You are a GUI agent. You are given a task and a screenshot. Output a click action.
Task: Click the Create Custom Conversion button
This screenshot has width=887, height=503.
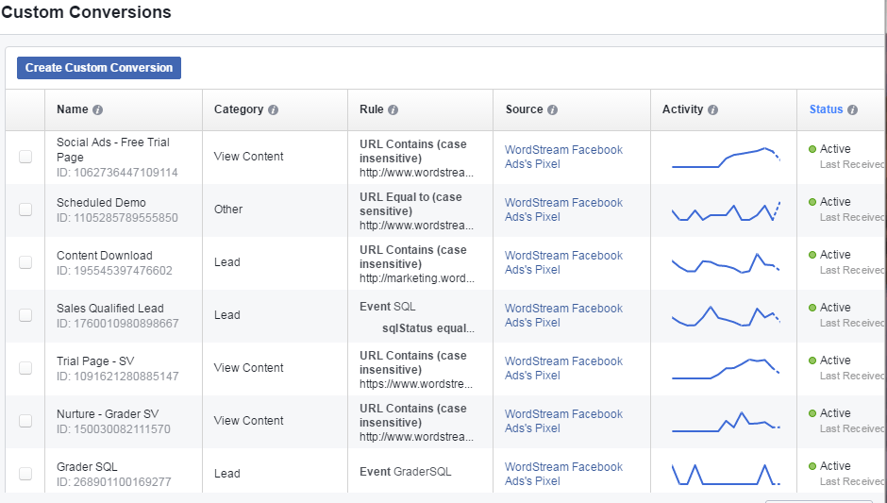coord(99,68)
